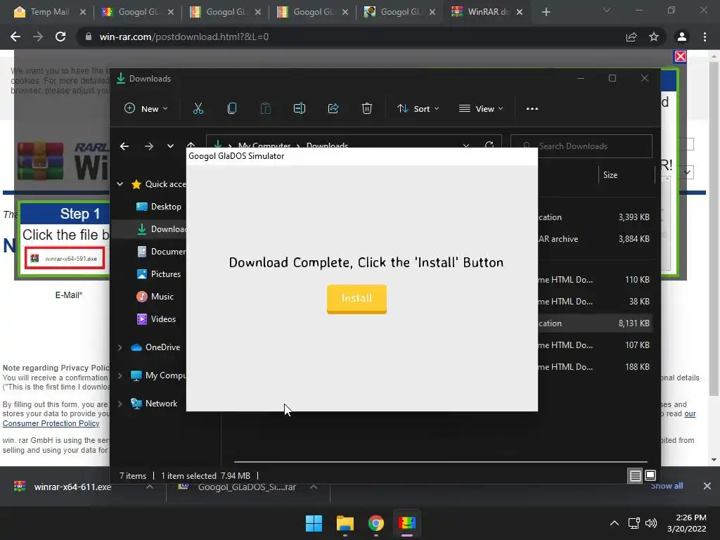Select Music in the navigation pane
The height and width of the screenshot is (540, 720).
[155, 297]
